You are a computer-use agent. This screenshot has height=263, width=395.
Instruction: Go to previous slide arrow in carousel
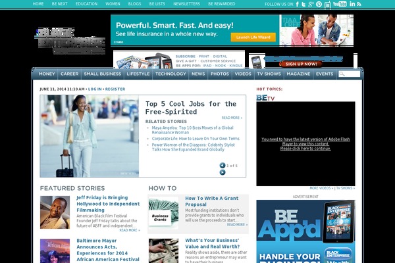[x=223, y=165]
